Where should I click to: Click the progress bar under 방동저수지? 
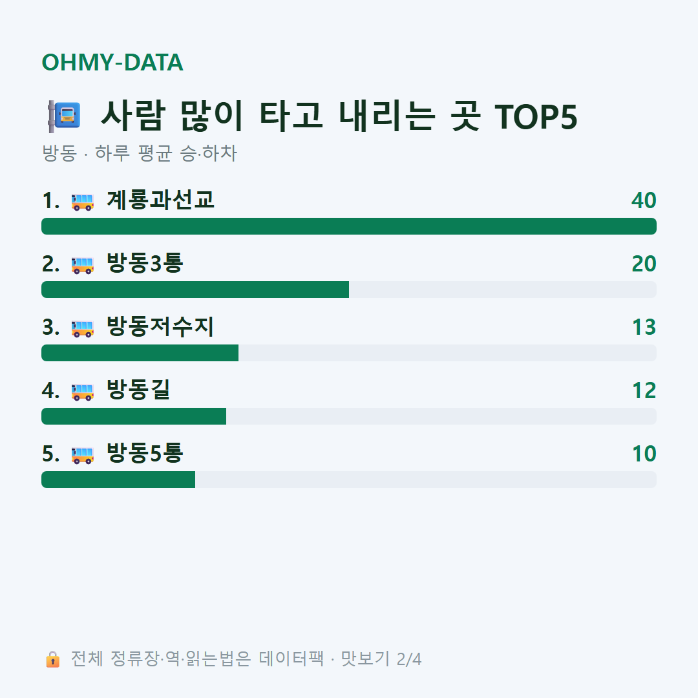coord(349,353)
